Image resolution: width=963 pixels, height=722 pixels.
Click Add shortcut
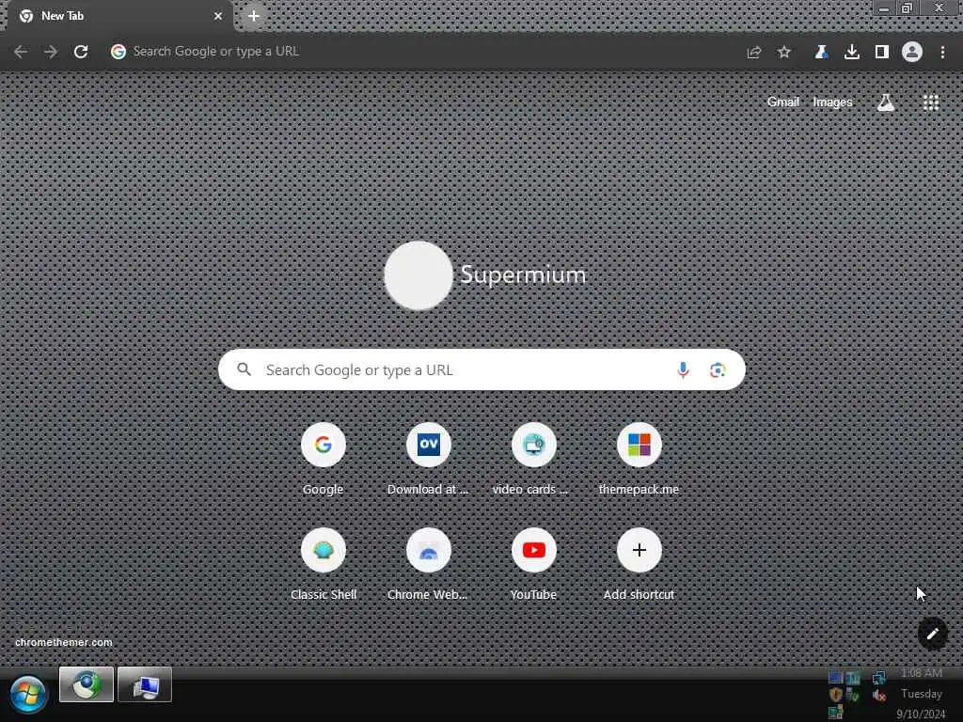(639, 564)
